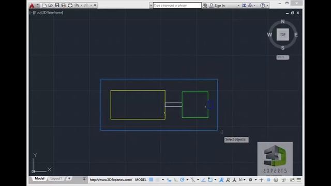Click the keyword search input field
Viewport: 331px width, 186px height.
177,5
